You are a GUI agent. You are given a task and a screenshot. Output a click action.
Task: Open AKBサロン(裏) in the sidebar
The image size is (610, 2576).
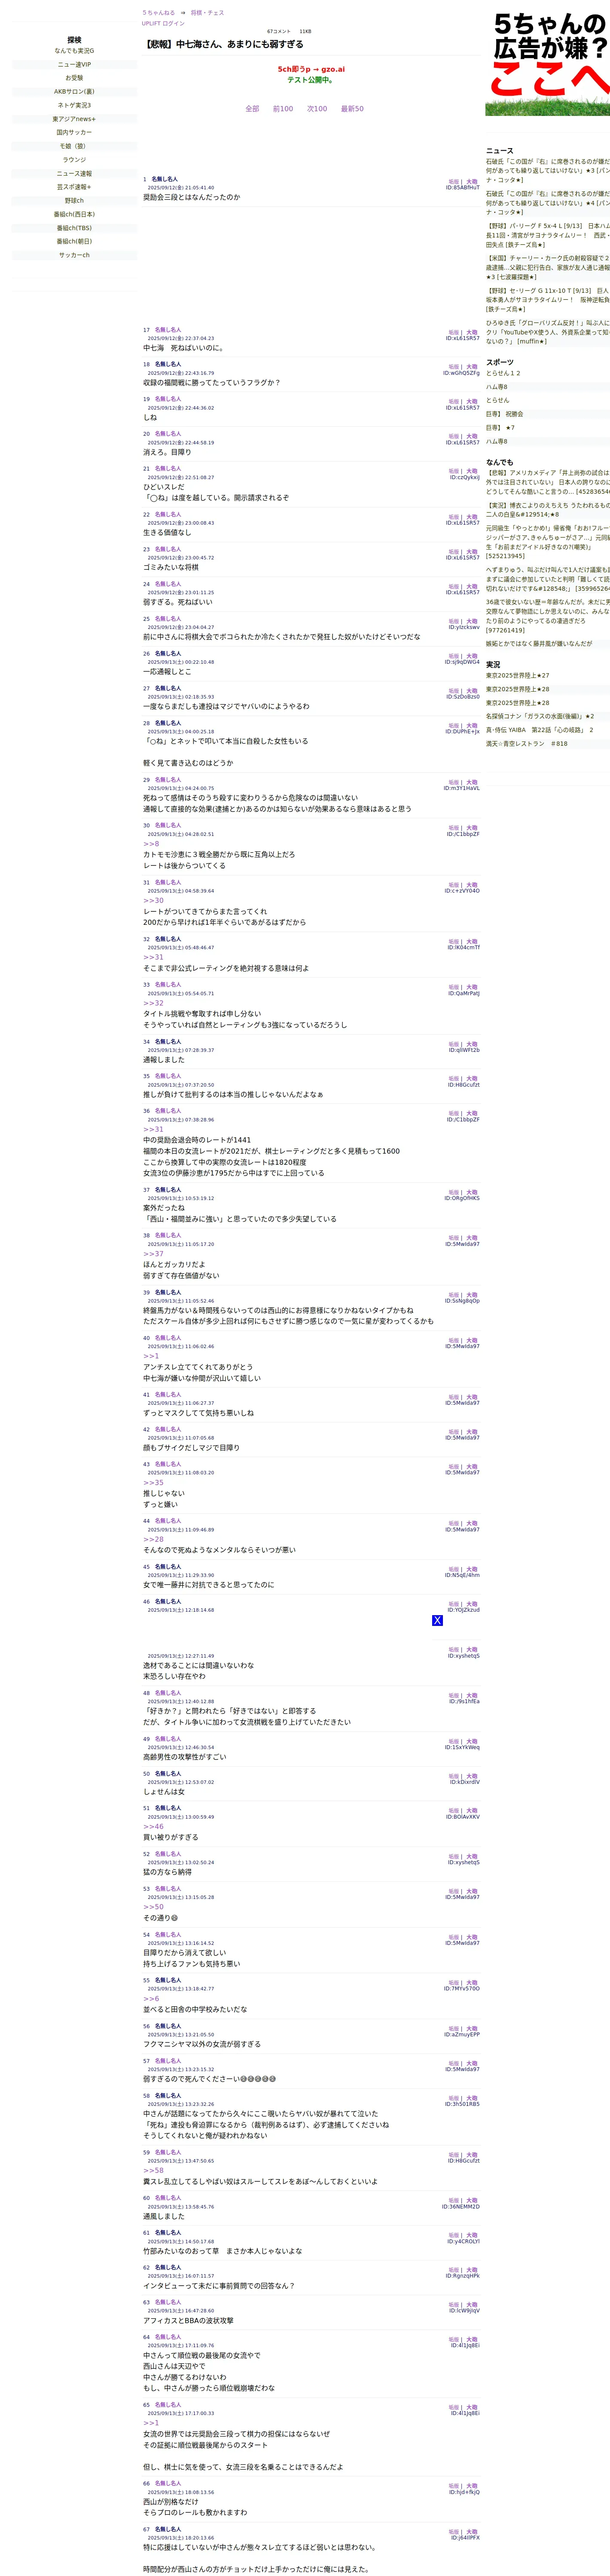click(x=74, y=92)
